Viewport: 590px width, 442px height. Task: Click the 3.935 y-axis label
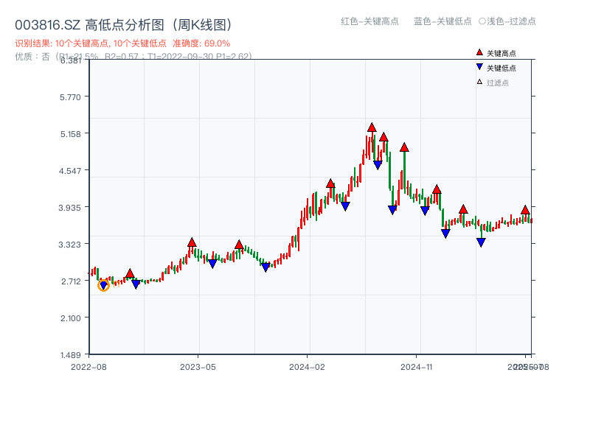point(70,208)
